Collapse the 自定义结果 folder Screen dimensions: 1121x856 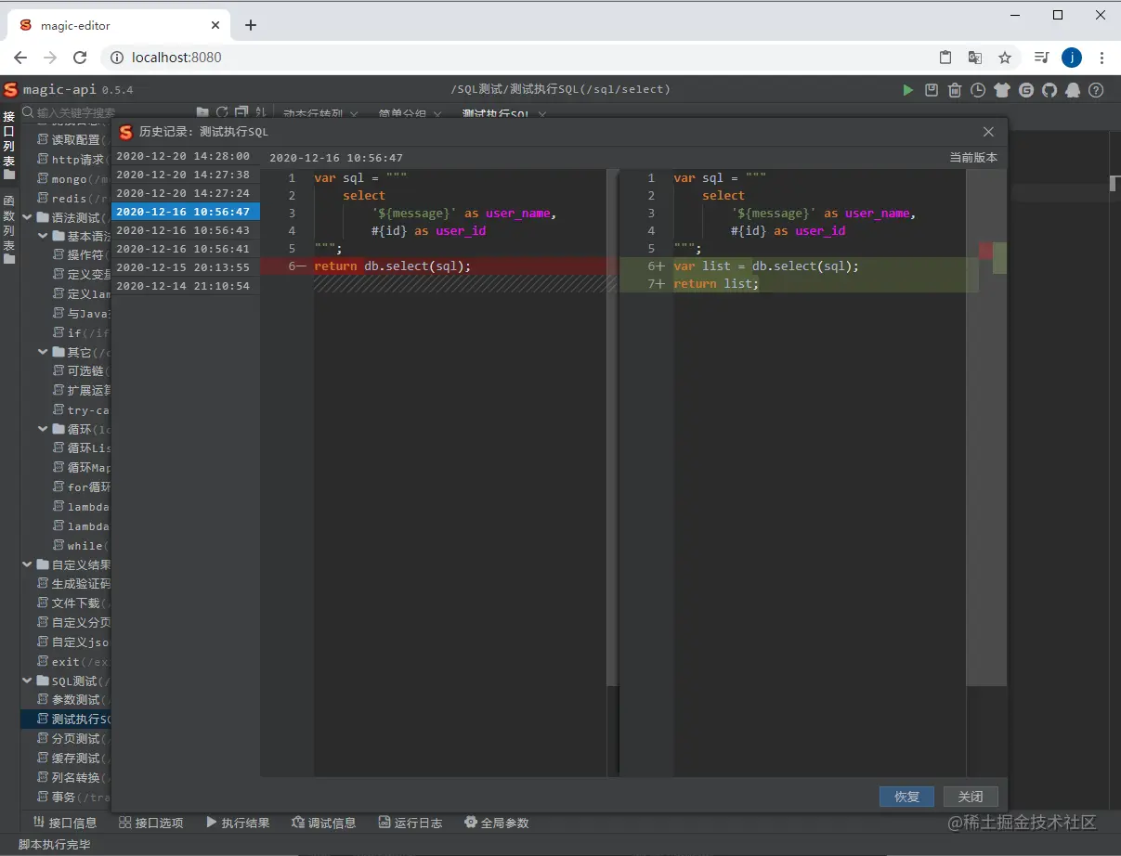(x=26, y=564)
